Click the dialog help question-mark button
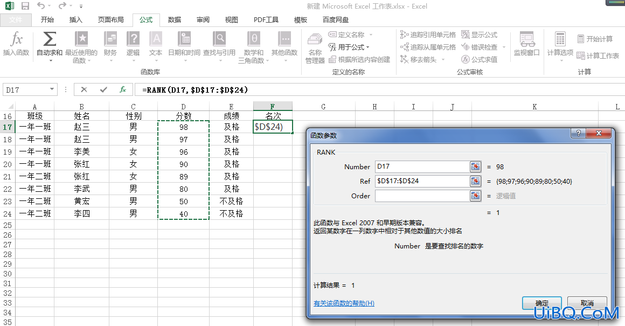 click(578, 133)
